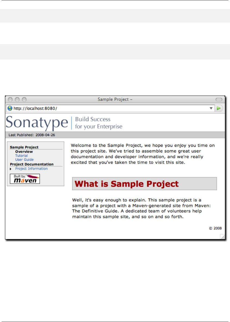This screenshot has width=230, height=322.
Task: Expand the Project Information triangle
Action: tap(11, 169)
